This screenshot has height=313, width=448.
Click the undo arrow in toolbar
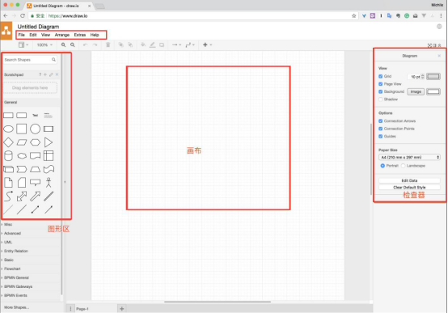tap(85, 44)
